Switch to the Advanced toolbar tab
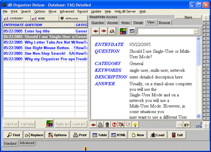Screen dimensions: 211x152 [27, 143]
